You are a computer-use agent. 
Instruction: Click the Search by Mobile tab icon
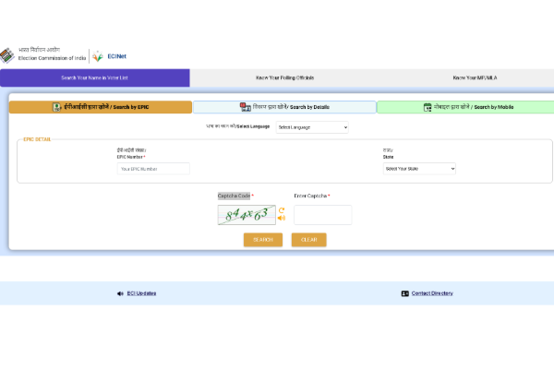tap(428, 107)
